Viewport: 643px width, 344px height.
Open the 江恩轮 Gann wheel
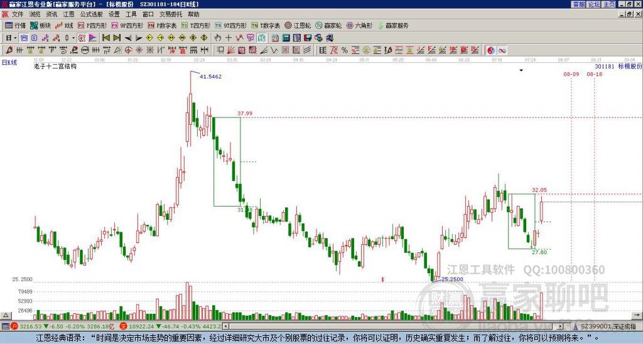(x=298, y=25)
